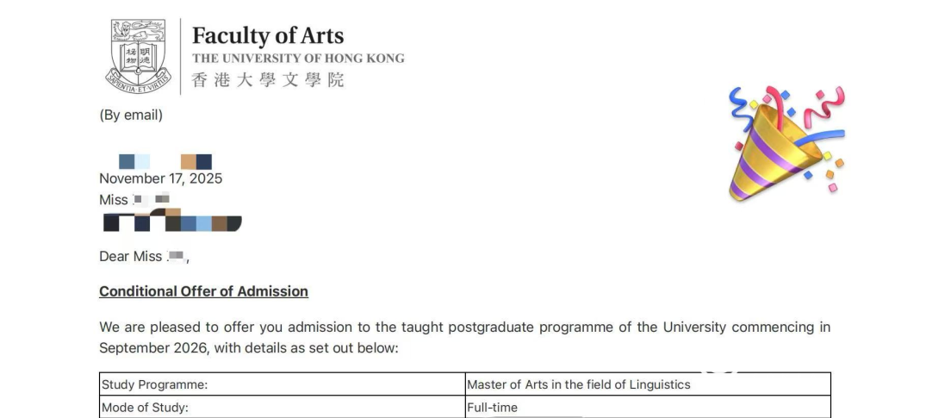Select the "Full-time" table cell
The image size is (926, 418).
pos(492,408)
